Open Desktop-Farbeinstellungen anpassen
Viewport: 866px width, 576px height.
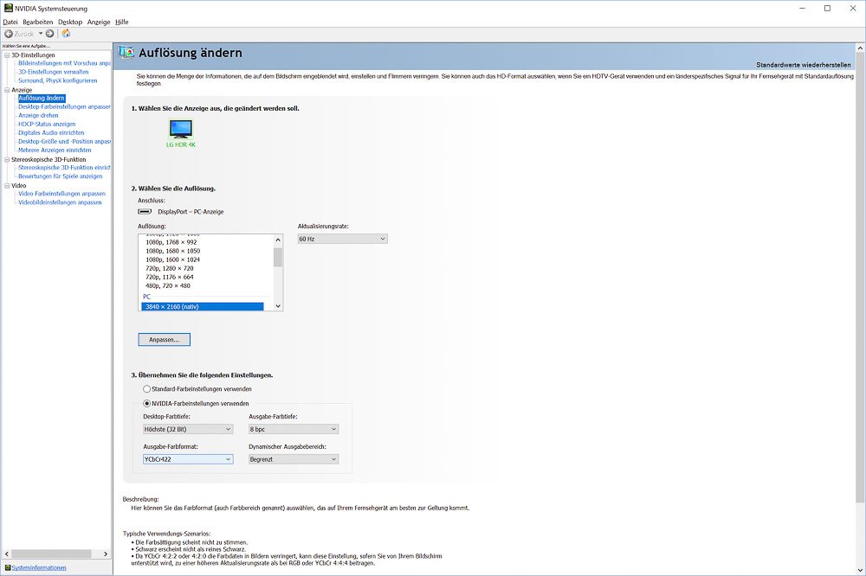[64, 106]
